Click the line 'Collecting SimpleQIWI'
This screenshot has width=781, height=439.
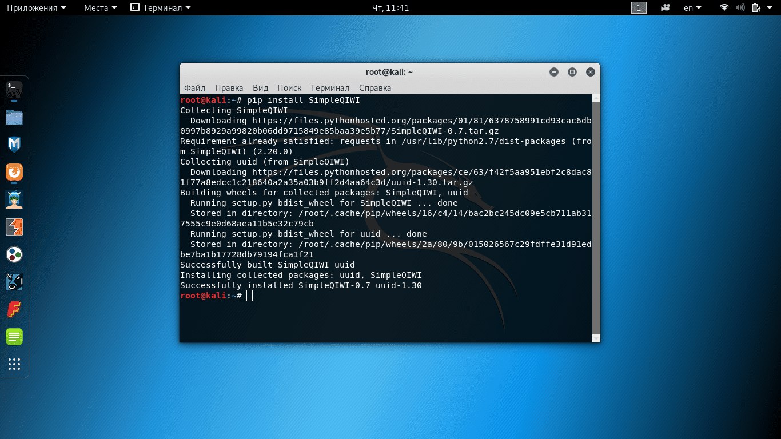234,110
